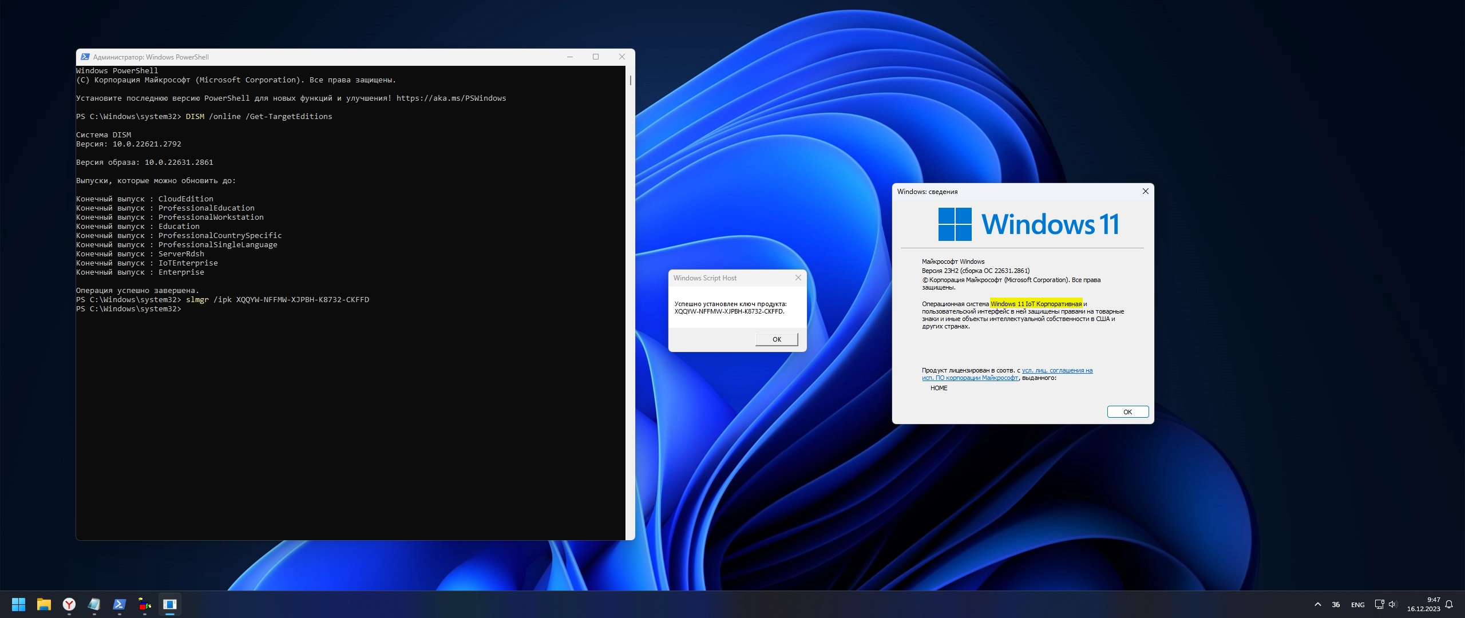Open the network status tray icon
1465x618 pixels.
(x=1379, y=604)
